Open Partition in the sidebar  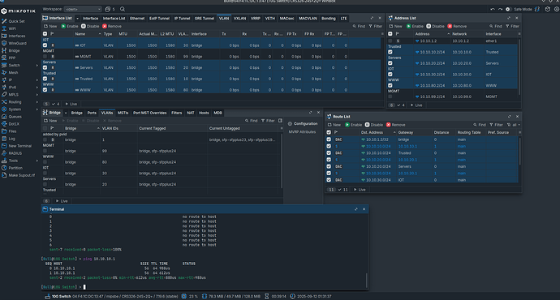pos(15,168)
